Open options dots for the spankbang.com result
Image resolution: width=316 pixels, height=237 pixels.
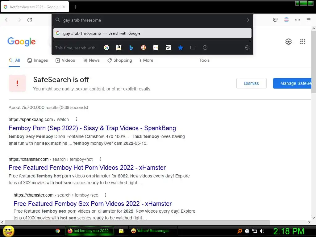click(77, 119)
